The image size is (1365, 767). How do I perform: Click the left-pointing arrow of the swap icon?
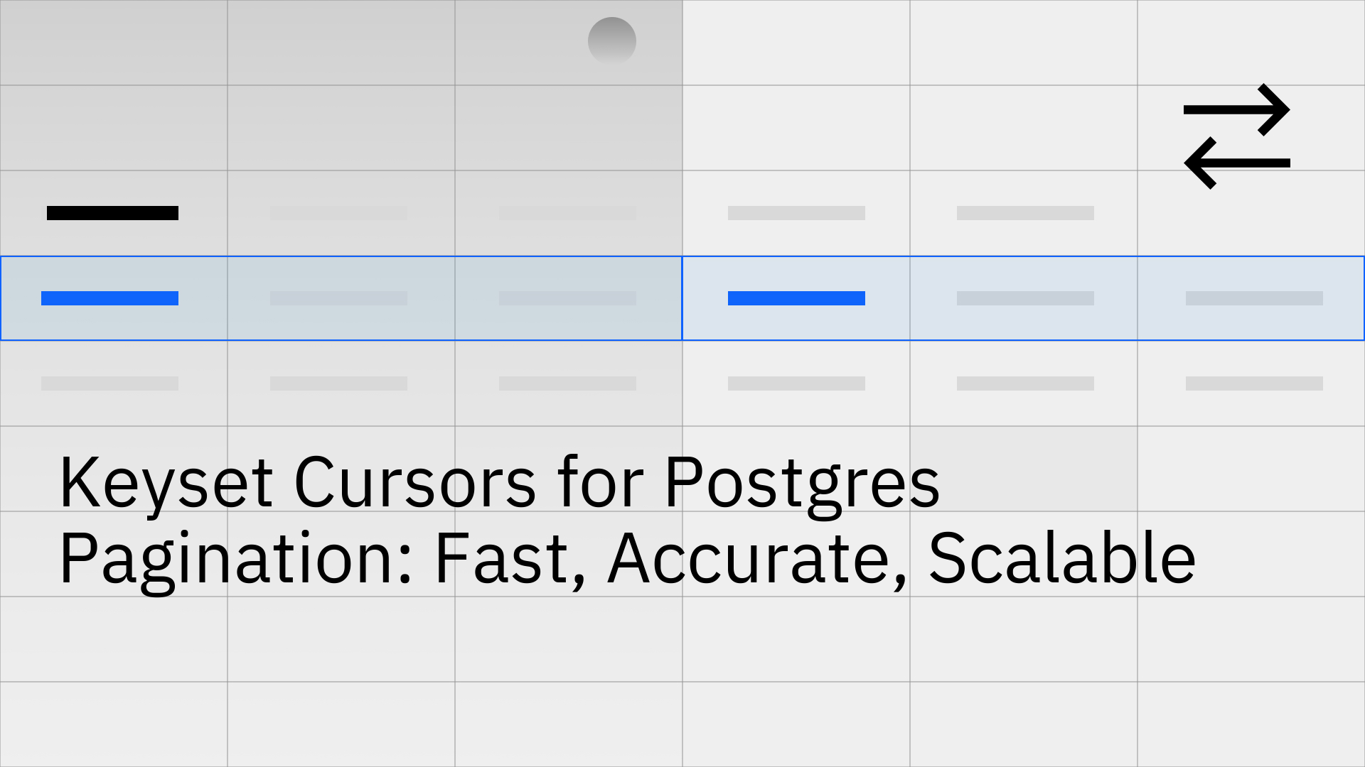pos(1237,163)
